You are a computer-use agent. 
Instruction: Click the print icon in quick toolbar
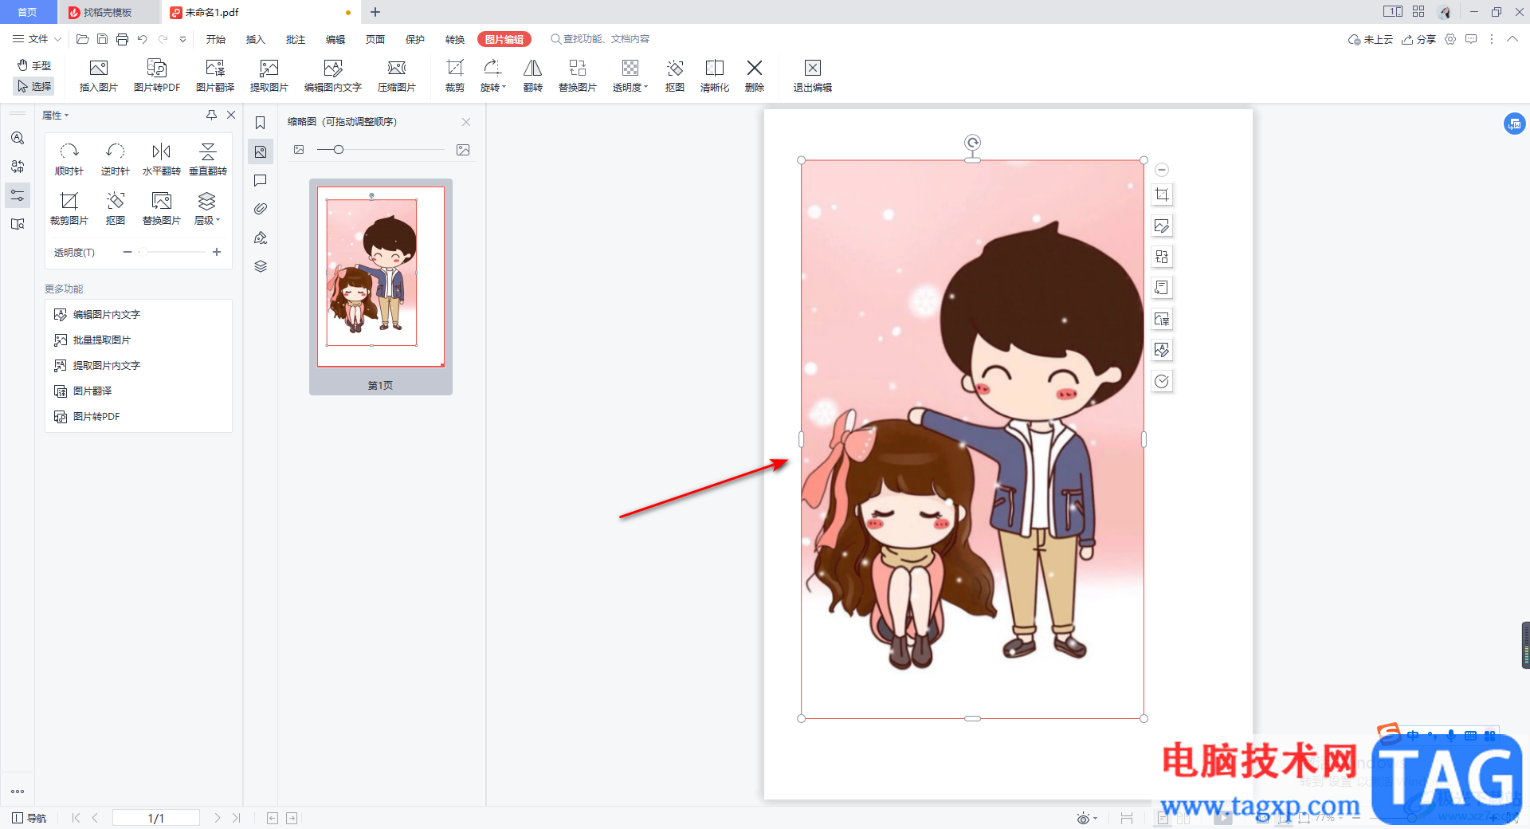122,39
